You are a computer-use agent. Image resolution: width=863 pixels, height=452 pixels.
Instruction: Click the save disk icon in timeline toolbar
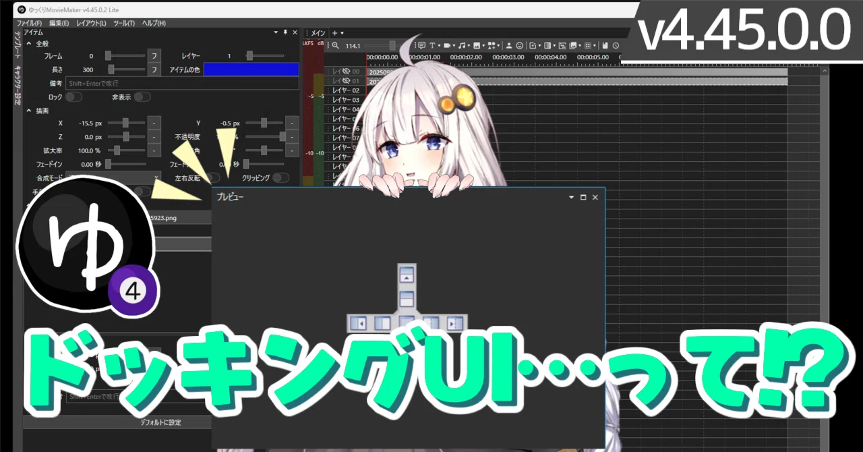pyautogui.click(x=605, y=45)
